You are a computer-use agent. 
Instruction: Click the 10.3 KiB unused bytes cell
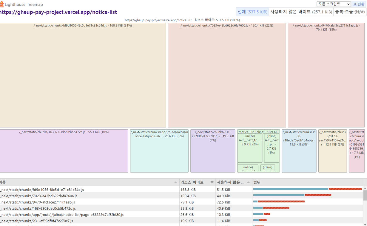coord(234,215)
